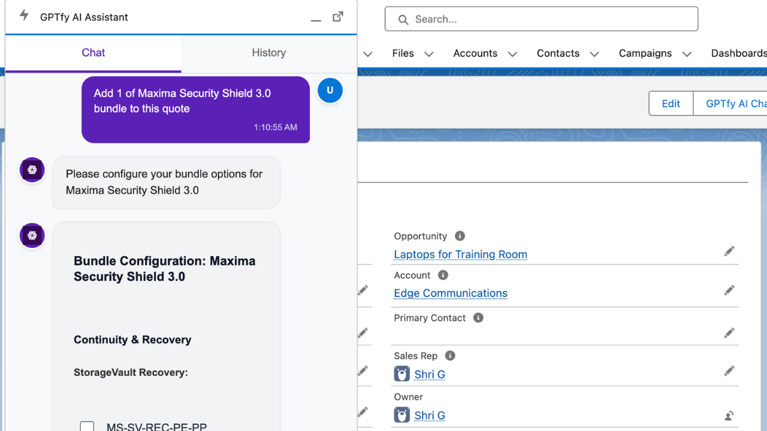Open the Accounts dropdown arrow
Screen dimensions: 767x431
[x=513, y=53]
